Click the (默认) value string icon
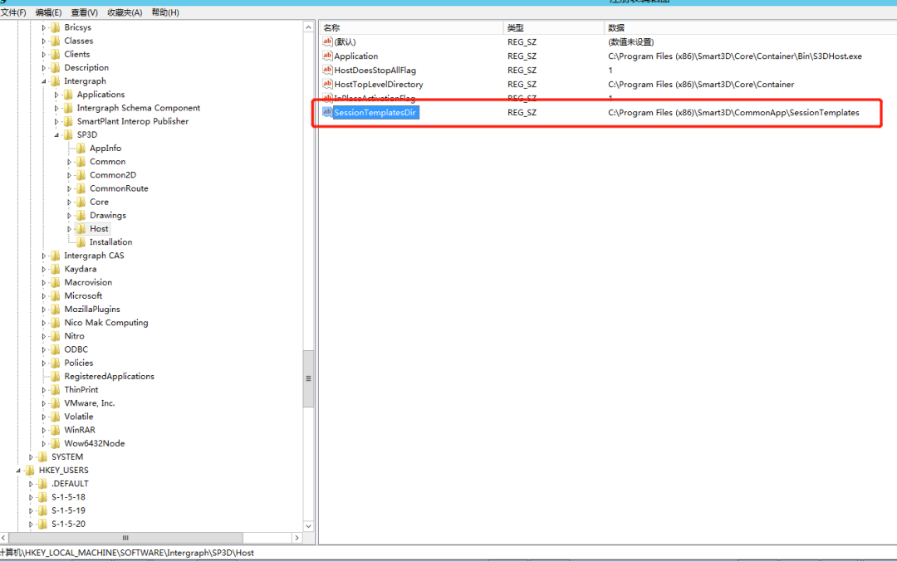 coord(327,41)
